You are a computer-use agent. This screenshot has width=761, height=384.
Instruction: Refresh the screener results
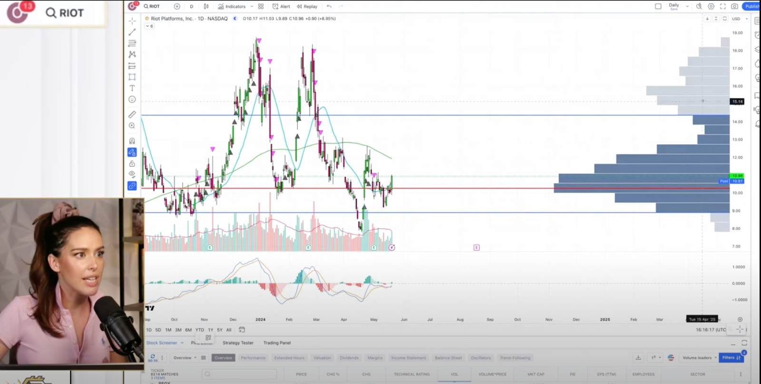pos(153,357)
